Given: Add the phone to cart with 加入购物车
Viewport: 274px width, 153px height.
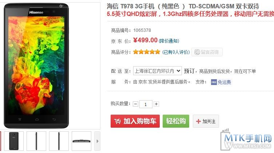Looking at the screenshot, I should [x=135, y=121].
